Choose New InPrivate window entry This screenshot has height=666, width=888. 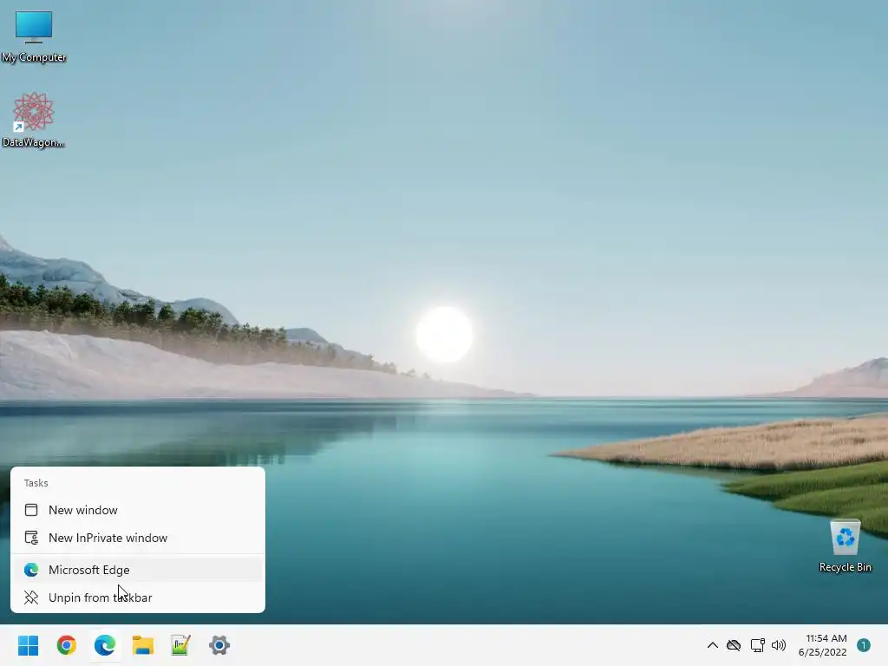[138, 538]
